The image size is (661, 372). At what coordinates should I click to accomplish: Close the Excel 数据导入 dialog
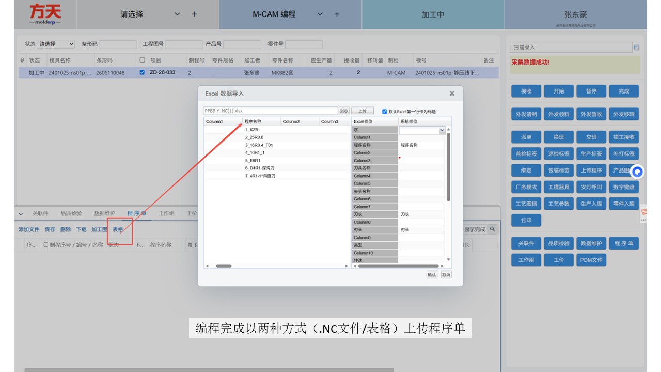pyautogui.click(x=452, y=94)
